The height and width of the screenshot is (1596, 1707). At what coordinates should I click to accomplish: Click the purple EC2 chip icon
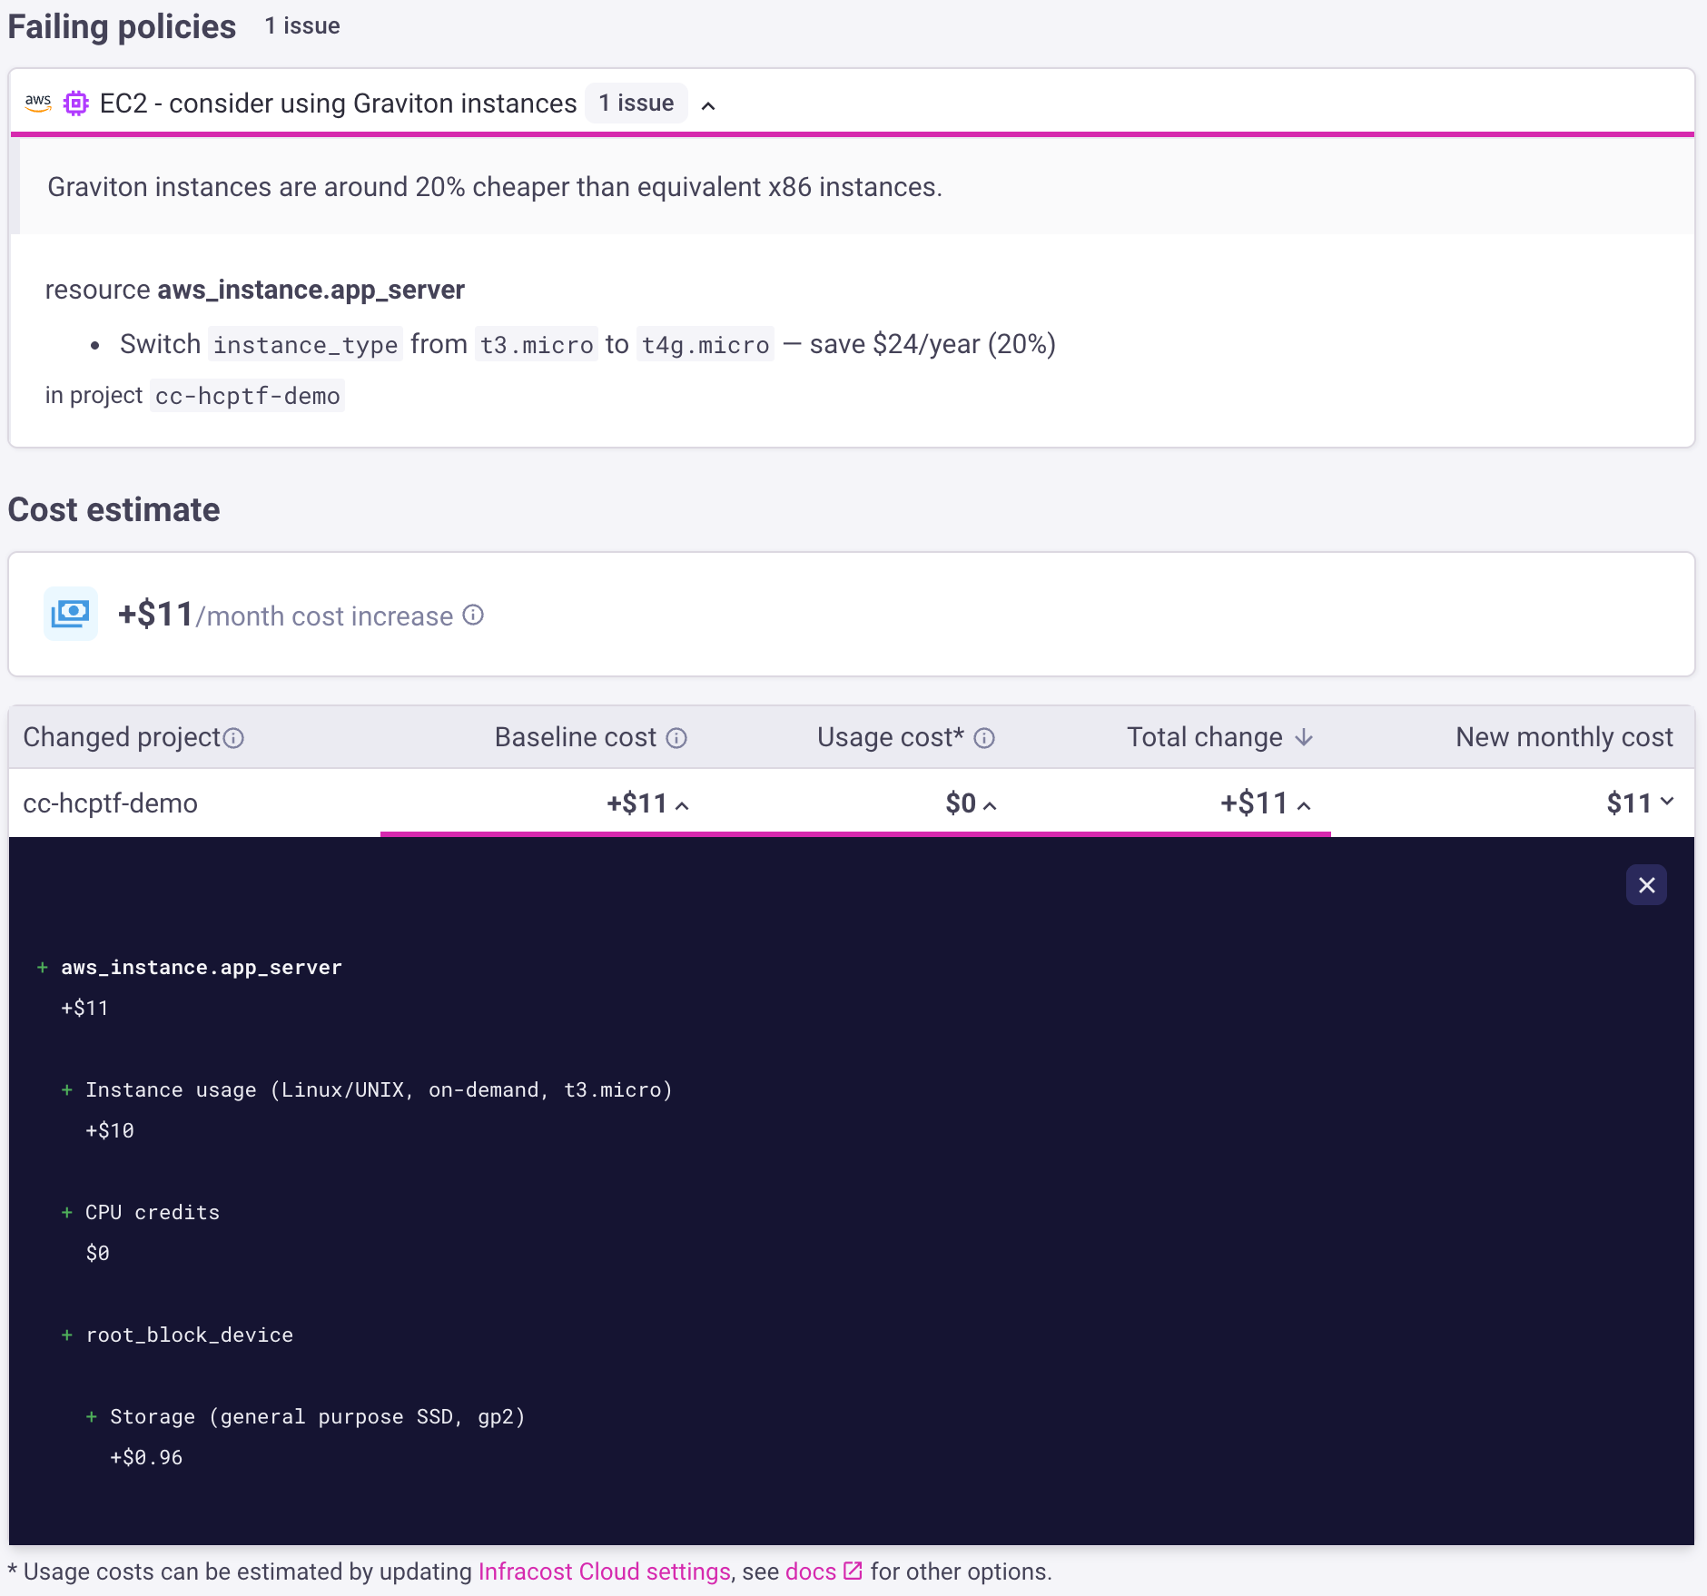tap(76, 103)
